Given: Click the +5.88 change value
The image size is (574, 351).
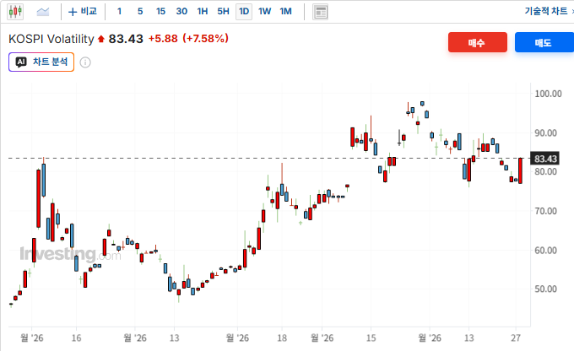Looking at the screenshot, I should click(x=163, y=39).
